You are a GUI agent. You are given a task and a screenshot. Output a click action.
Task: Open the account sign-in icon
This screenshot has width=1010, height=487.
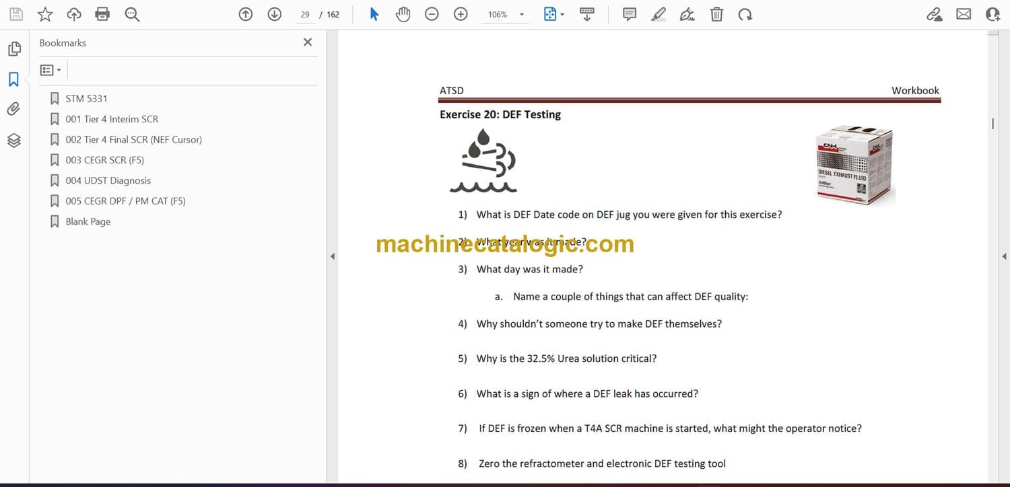click(x=992, y=14)
